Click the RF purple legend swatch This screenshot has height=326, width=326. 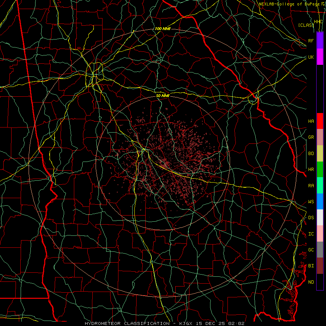coord(320,41)
